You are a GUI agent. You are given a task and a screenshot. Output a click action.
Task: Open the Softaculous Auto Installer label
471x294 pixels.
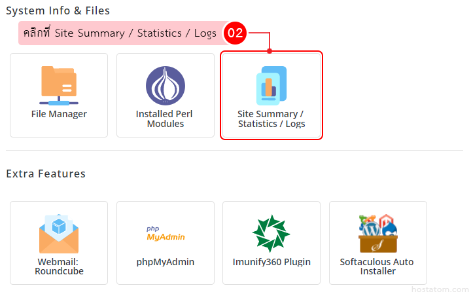tap(377, 266)
